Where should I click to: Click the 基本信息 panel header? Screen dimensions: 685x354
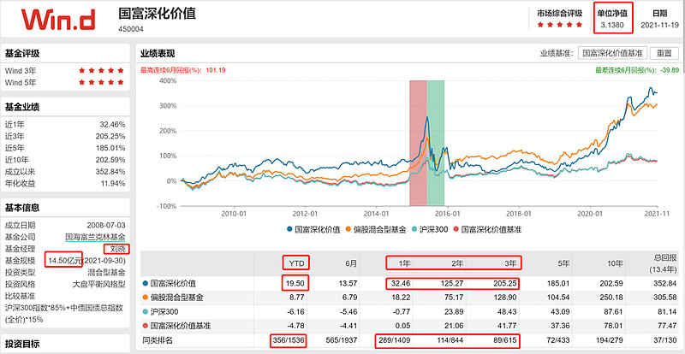[22, 208]
